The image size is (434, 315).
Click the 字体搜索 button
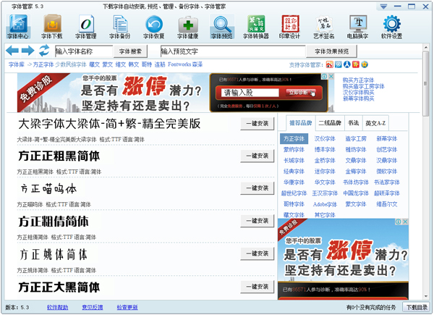point(130,51)
